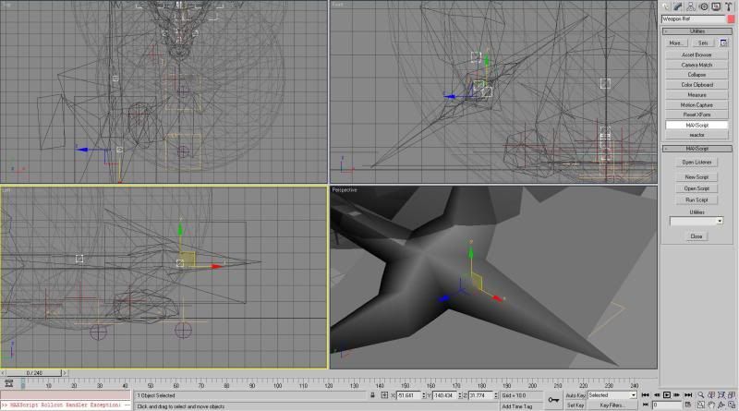Click the current frame number field
This screenshot has height=411, width=739.
[x=667, y=405]
